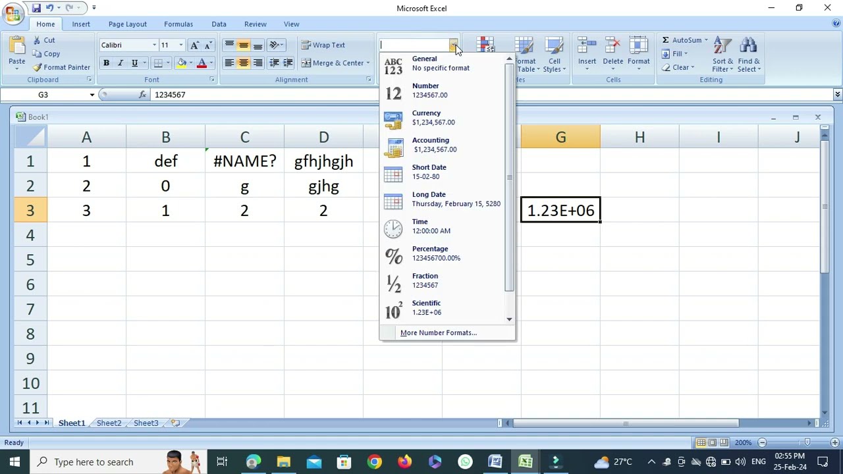Set Middle Align vertical alignment
This screenshot has width=843, height=474.
[x=244, y=45]
